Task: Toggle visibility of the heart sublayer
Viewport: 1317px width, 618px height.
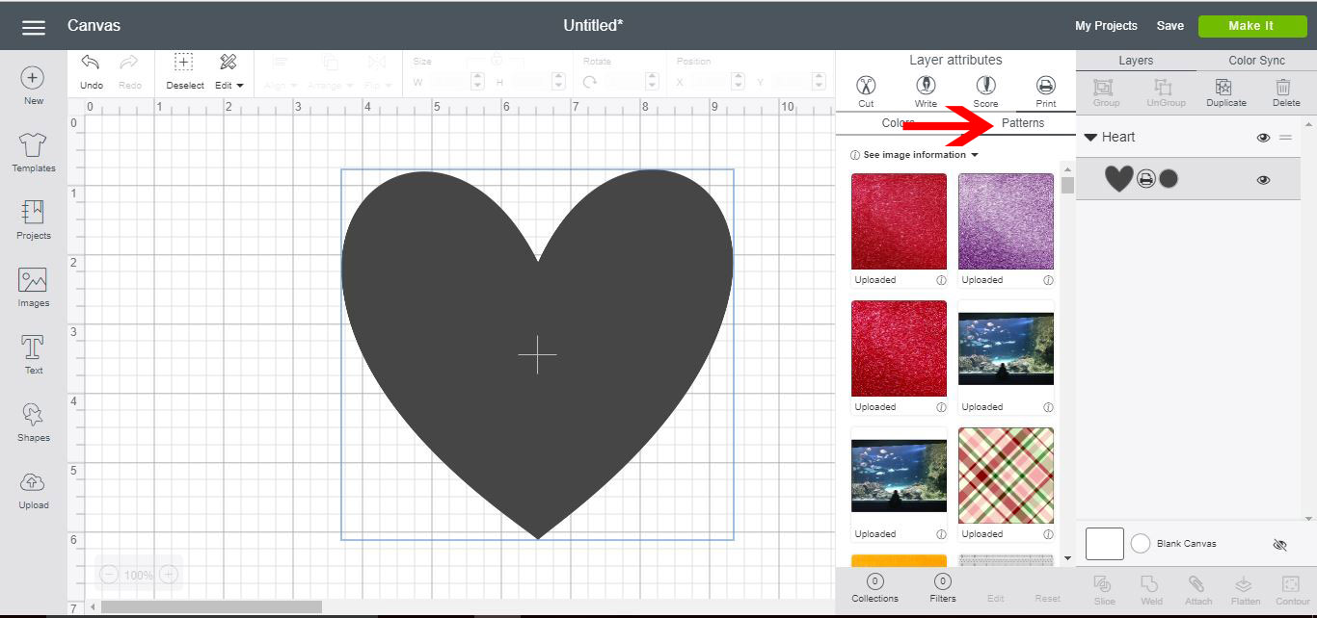Action: (x=1263, y=179)
